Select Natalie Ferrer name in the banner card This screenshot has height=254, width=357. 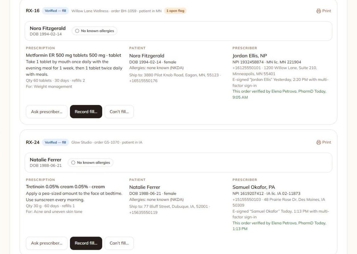46,160
